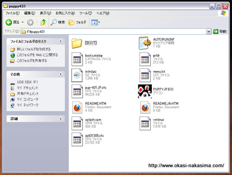Image resolution: width=232 pixels, height=175 pixels.
Task: Expand the Details (詳細) panel
Action: click(x=60, y=119)
